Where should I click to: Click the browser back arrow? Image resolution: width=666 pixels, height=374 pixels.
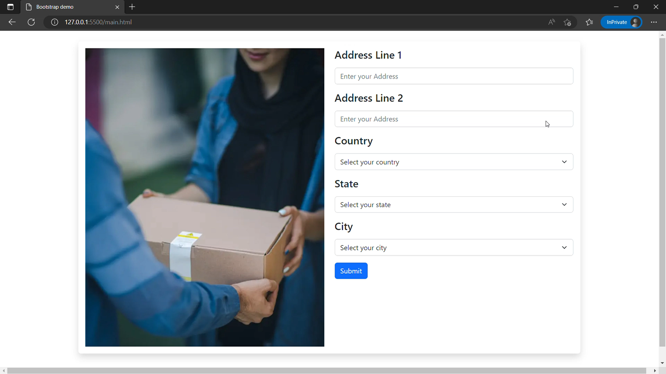(12, 22)
